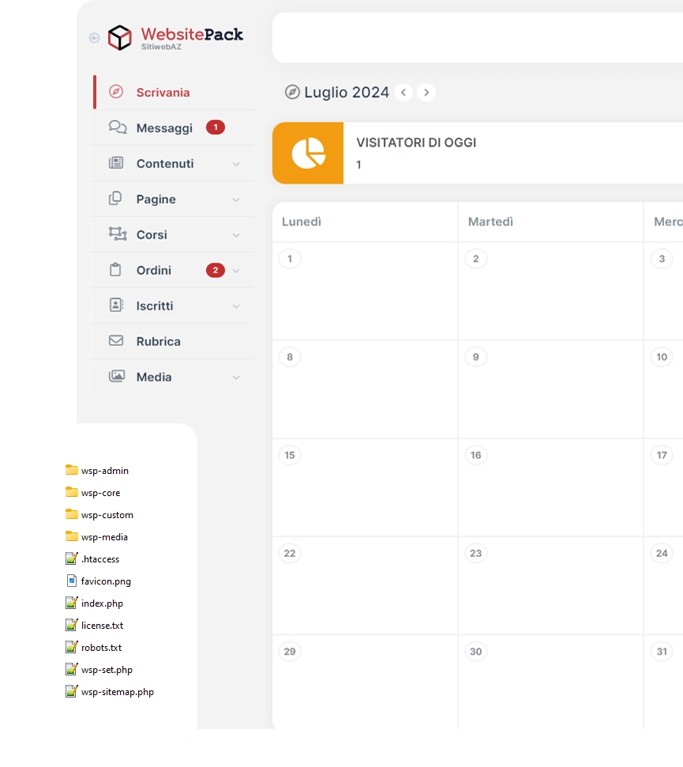Open the Media menu item
The width and height of the screenshot is (683, 767).
(154, 377)
